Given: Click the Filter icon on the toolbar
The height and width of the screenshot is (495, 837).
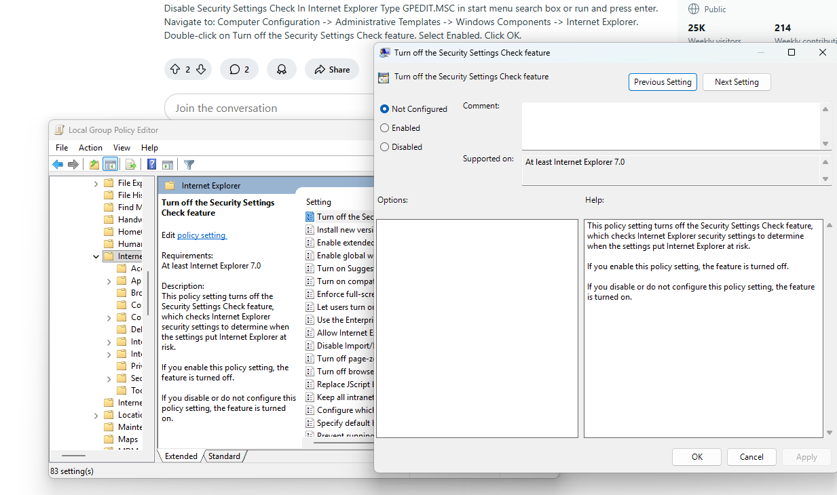Looking at the screenshot, I should coord(189,164).
